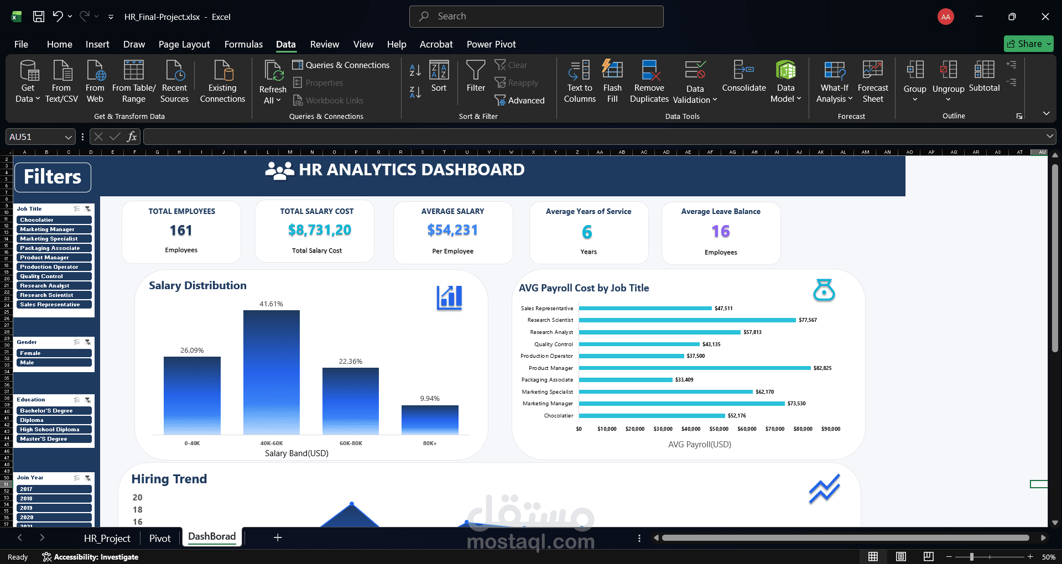Image resolution: width=1062 pixels, height=564 pixels.
Task: Toggle multi-select on Education slicer
Action: [x=77, y=400]
